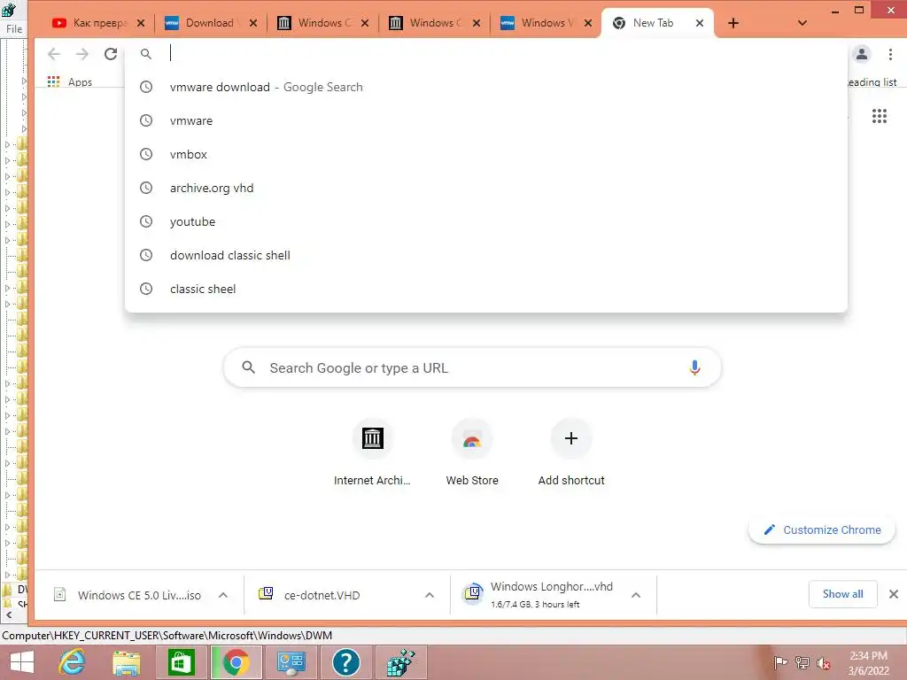Close the Download tab
The image size is (907, 680).
coord(252,23)
